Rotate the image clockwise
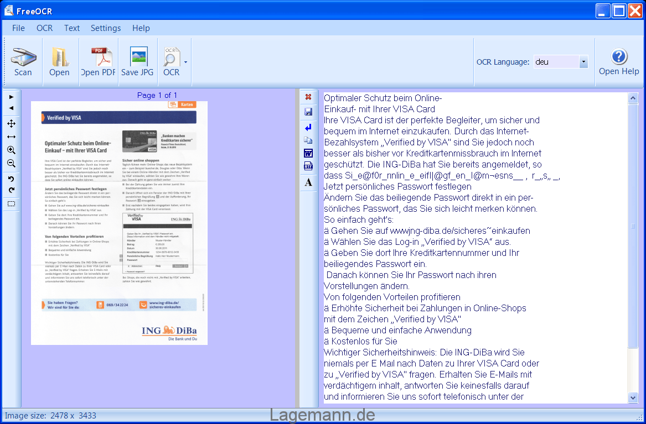The height and width of the screenshot is (424, 646). click(12, 190)
